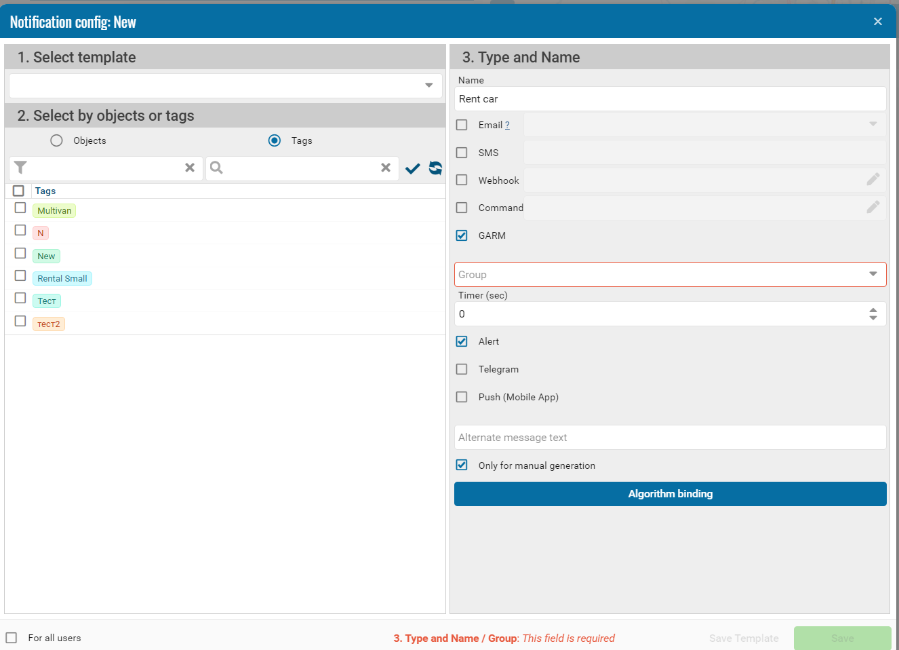Clear the filter field with X icon
This screenshot has height=650, width=899.
pos(190,168)
